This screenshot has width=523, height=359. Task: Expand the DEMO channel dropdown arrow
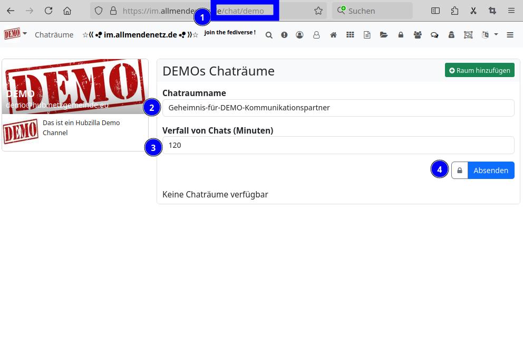25,34
